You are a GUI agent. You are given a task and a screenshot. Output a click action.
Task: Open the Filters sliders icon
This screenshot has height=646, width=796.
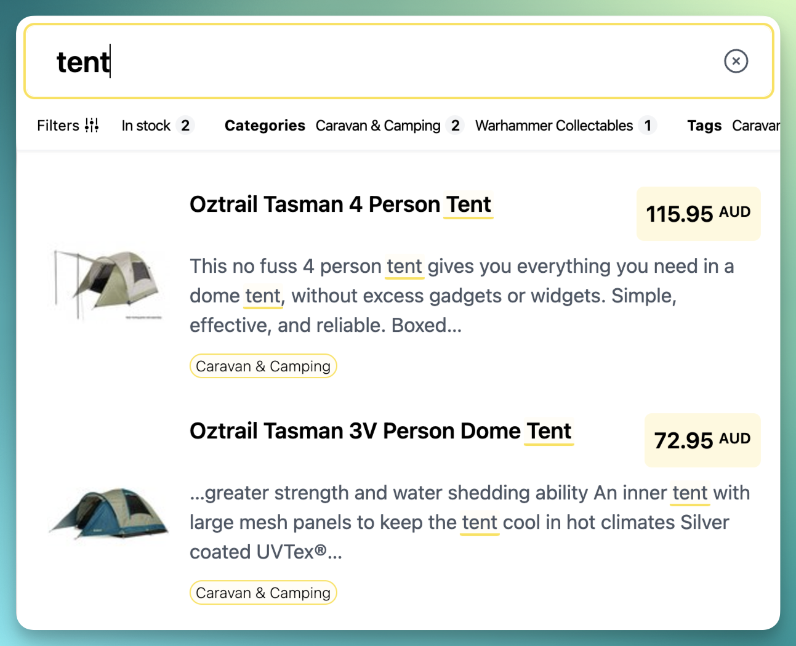(92, 126)
